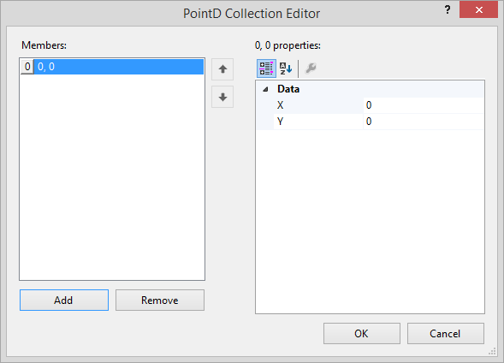Image resolution: width=504 pixels, height=363 pixels.
Task: Cancel the collection editing dialog
Action: [x=446, y=333]
